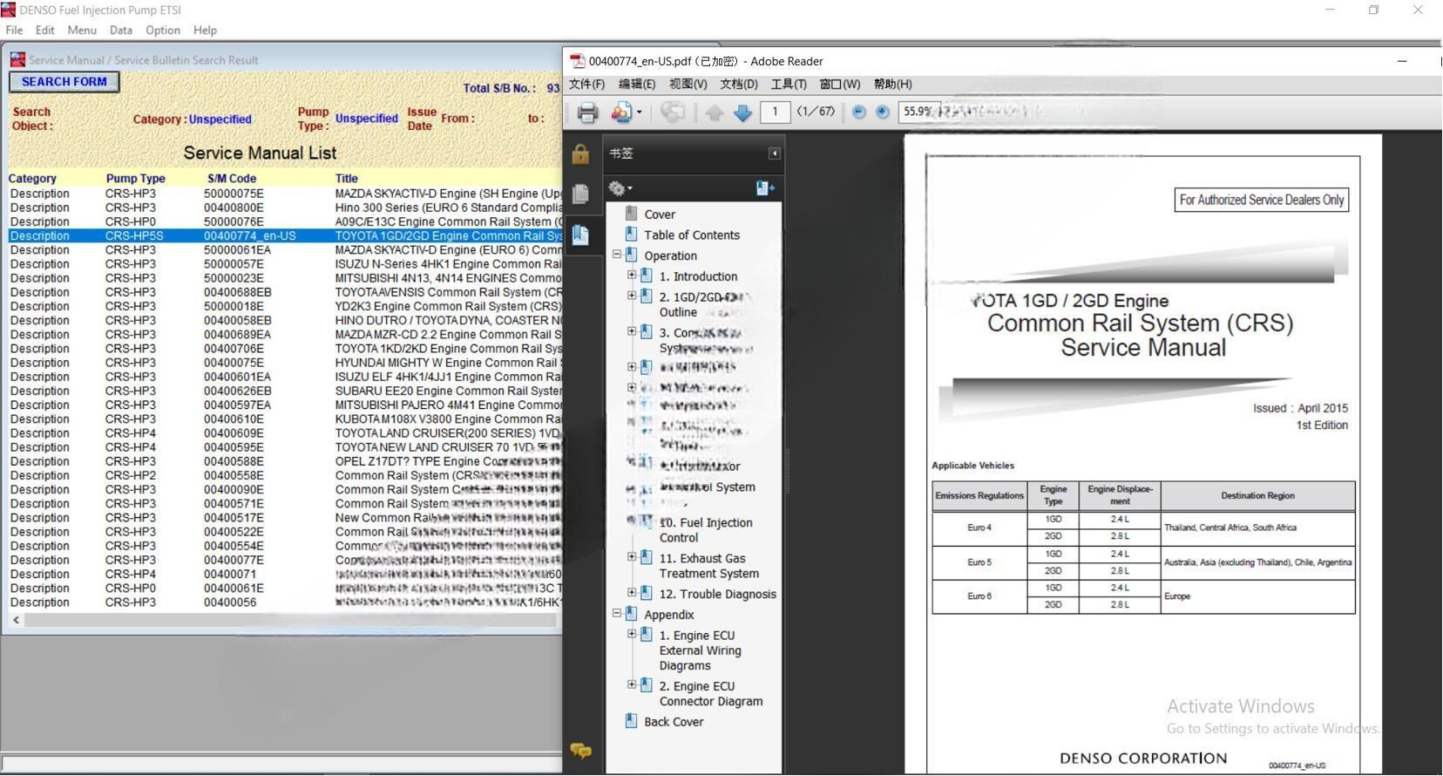
Task: Click left arrow of service list scrollbar
Action: tap(16, 620)
